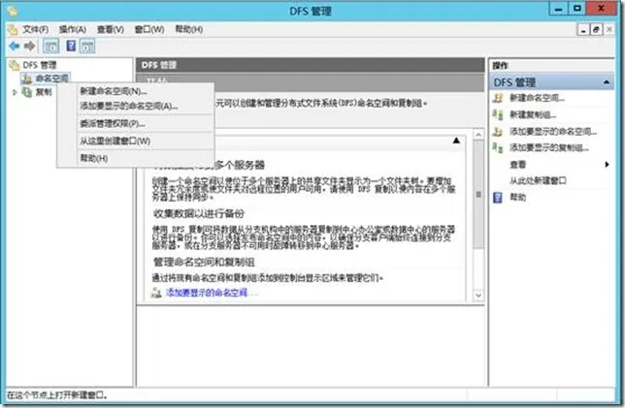Click the 新建复制组 icon in Actions pane

498,114
